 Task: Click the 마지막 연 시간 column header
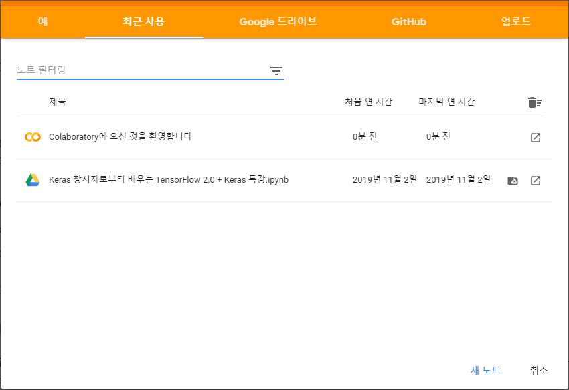pyautogui.click(x=446, y=101)
